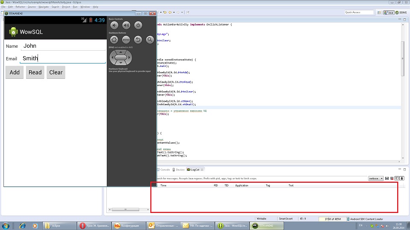The width and height of the screenshot is (410, 230).
Task: Click the Text column header in LogCat
Action: point(291,185)
